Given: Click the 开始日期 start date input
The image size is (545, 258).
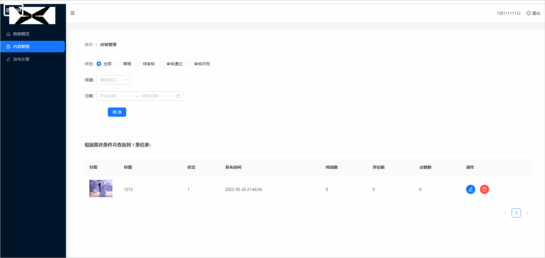Looking at the screenshot, I should pyautogui.click(x=115, y=96).
